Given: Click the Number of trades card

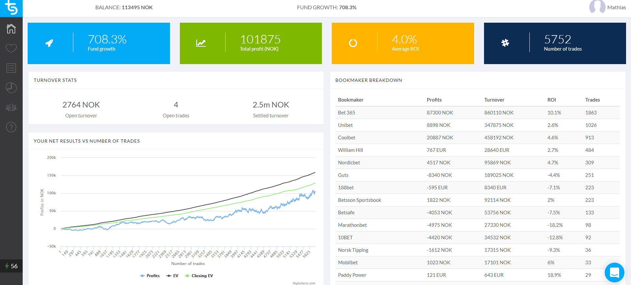Looking at the screenshot, I should click(555, 43).
